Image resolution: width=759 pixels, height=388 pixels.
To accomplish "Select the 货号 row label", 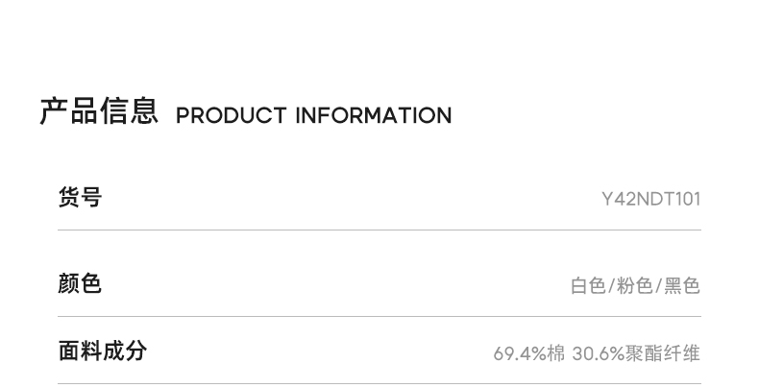I will pyautogui.click(x=80, y=198).
